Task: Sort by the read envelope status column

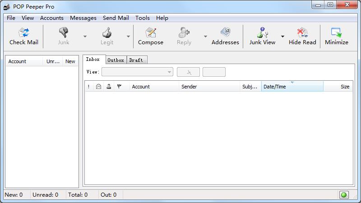Action: 98,87
